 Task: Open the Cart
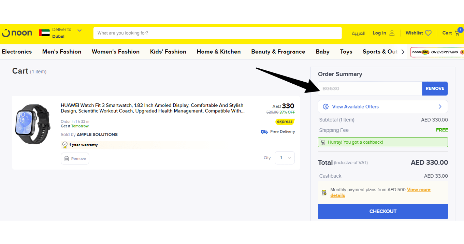447,33
